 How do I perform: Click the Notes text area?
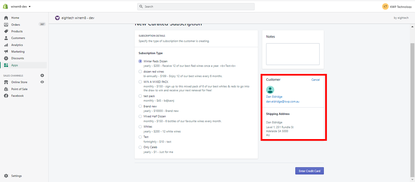[x=293, y=54]
